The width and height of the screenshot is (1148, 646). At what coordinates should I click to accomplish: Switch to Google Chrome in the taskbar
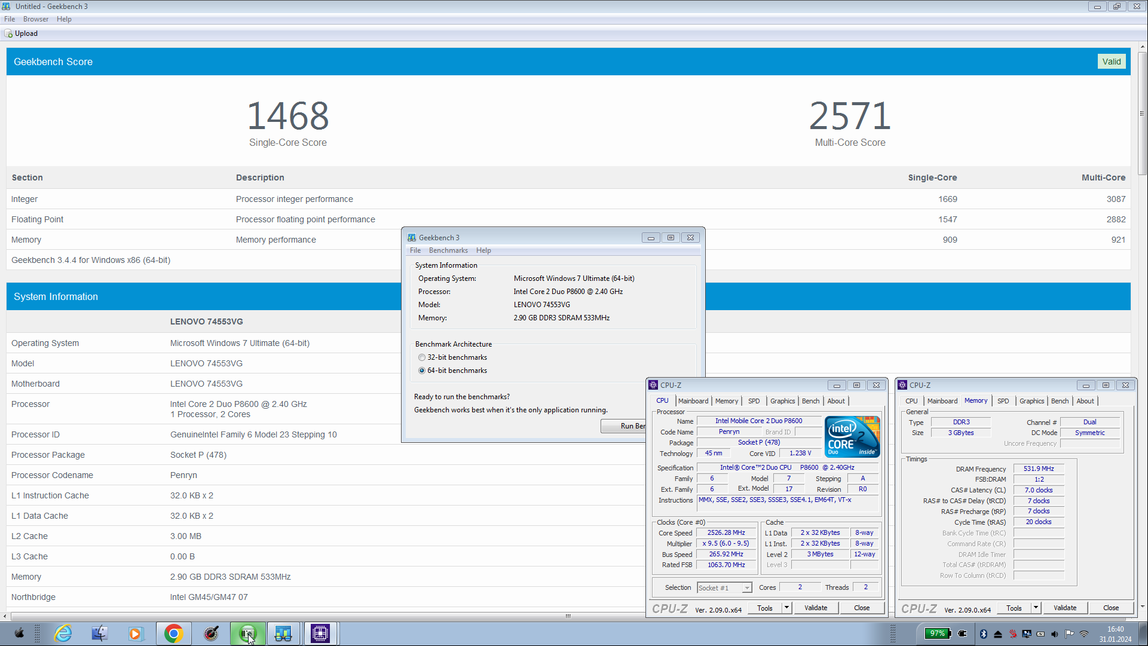coord(173,633)
